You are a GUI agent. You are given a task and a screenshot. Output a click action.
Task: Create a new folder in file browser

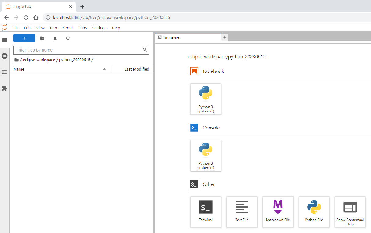point(42,38)
